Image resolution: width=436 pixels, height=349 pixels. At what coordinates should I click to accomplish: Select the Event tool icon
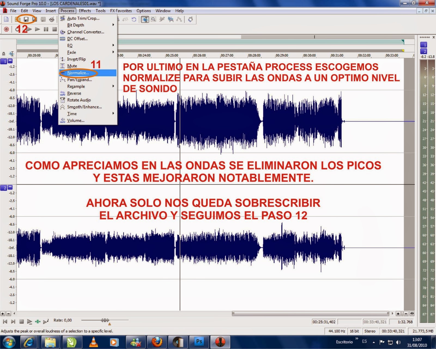click(171, 19)
